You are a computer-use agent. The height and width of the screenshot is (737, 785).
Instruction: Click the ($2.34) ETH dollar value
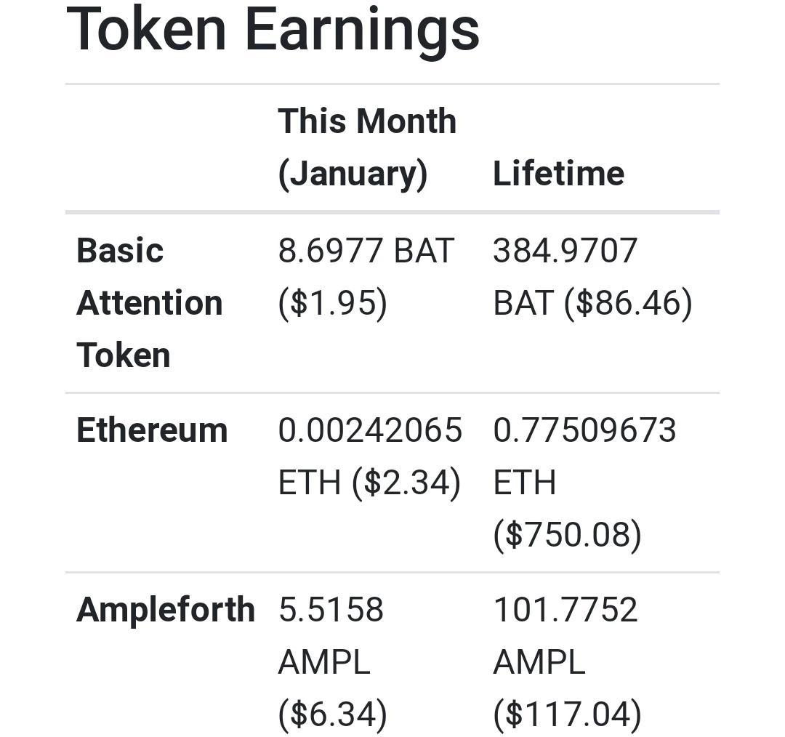(406, 483)
